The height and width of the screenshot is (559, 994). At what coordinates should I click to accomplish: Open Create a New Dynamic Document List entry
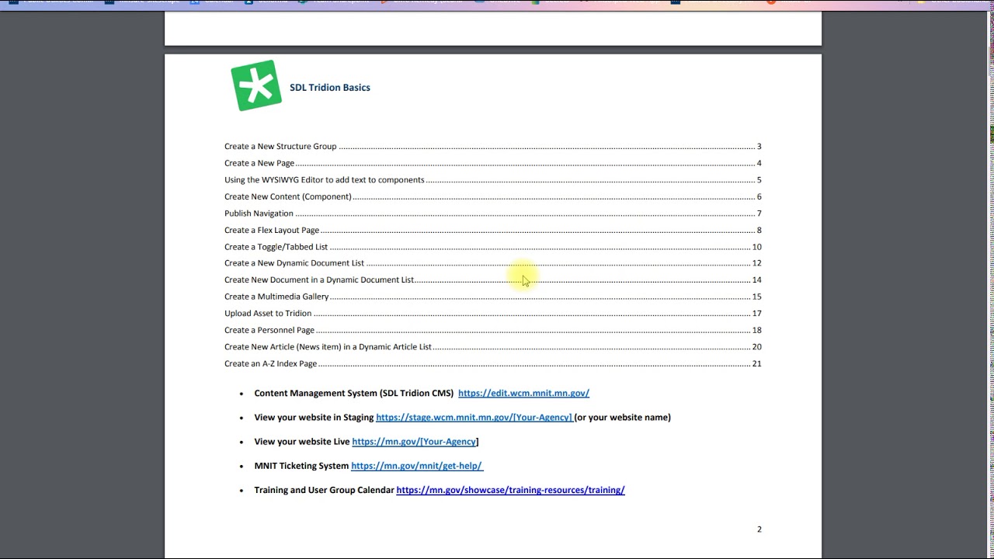(492, 263)
